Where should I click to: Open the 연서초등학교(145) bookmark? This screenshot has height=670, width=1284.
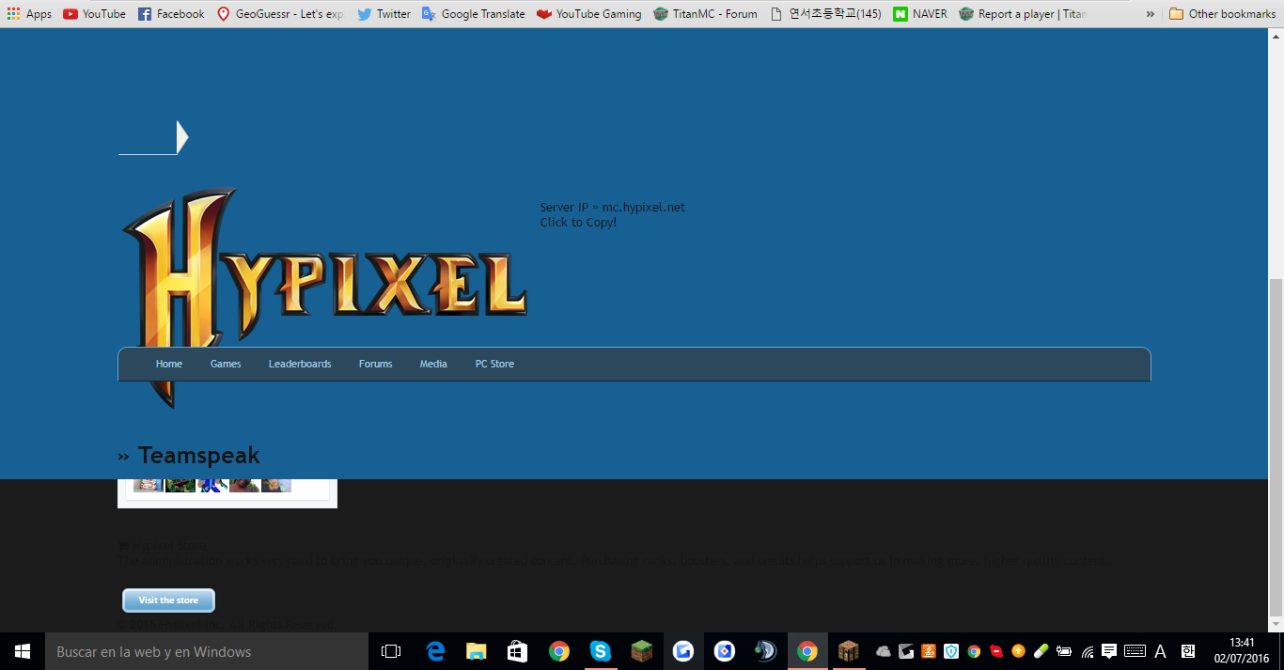pos(825,14)
